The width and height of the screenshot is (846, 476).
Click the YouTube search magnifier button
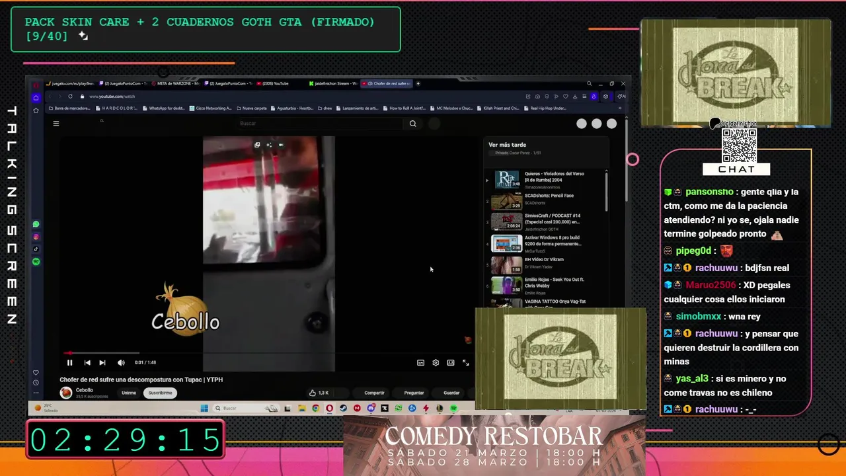tap(413, 124)
